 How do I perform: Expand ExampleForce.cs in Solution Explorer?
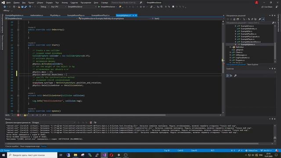tap(235, 26)
